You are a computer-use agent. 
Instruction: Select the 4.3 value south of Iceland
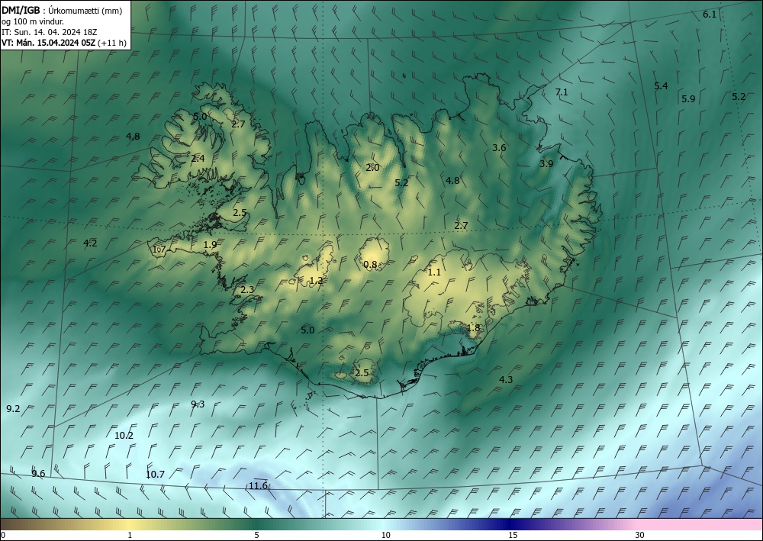tap(506, 379)
